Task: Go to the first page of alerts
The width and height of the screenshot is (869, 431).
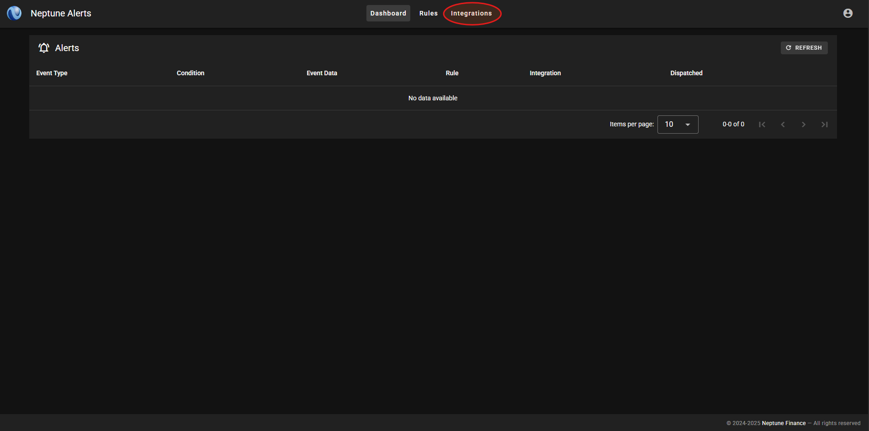Action: click(x=762, y=125)
